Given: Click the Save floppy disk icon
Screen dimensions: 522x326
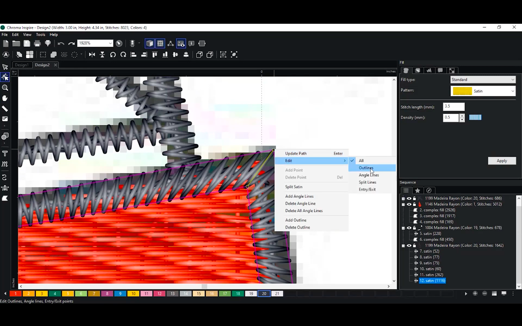Looking at the screenshot, I should point(27,43).
